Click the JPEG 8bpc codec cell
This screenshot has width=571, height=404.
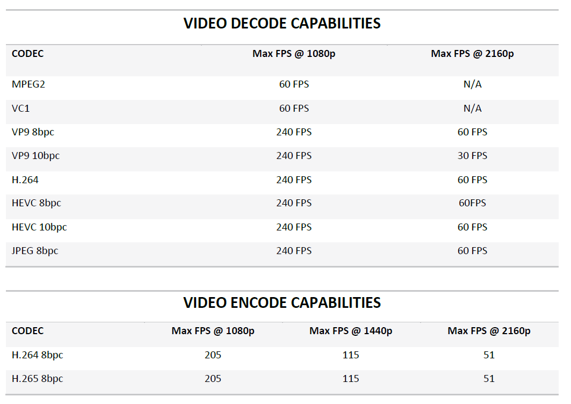35,251
